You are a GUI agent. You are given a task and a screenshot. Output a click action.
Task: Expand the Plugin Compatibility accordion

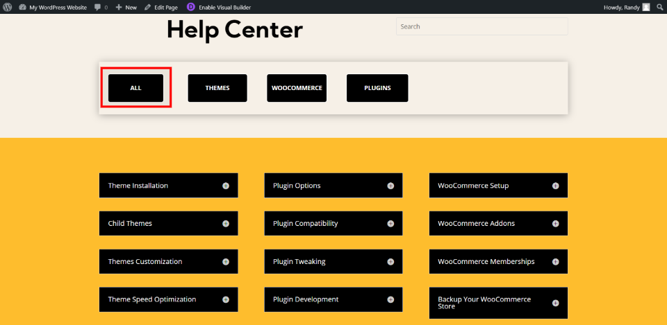pyautogui.click(x=333, y=223)
